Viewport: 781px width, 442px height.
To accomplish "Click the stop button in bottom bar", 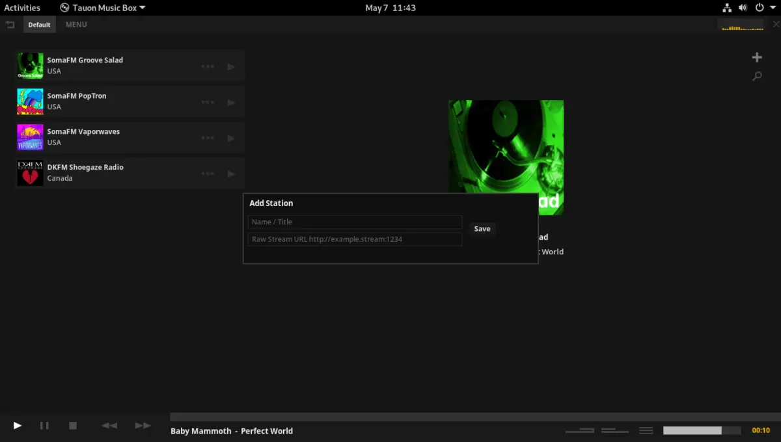I will [73, 426].
